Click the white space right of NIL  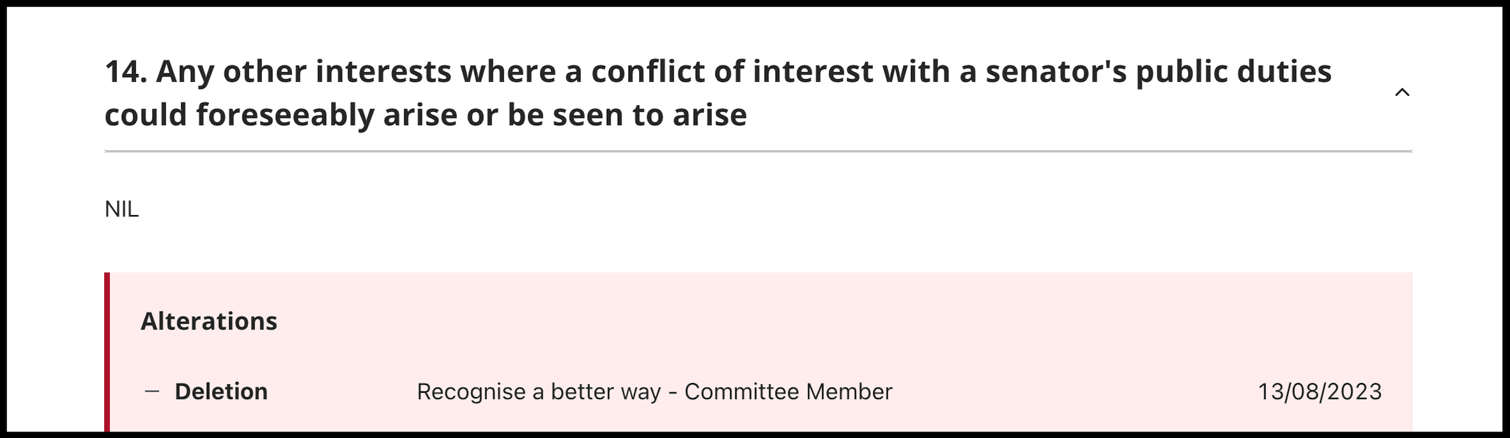[767, 209]
